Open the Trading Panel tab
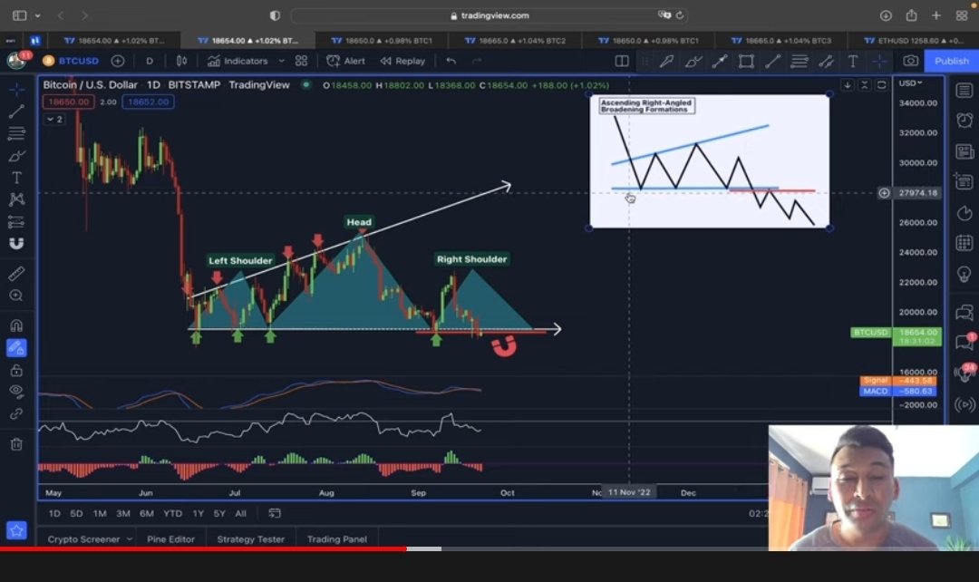 click(337, 538)
